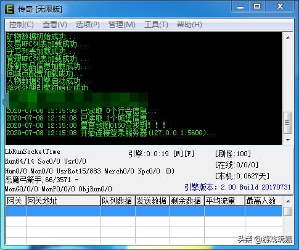Click the 平均流量 column header

[x=224, y=201]
